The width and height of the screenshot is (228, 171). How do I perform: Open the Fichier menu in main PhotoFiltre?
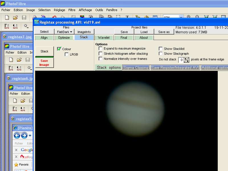[6, 10]
